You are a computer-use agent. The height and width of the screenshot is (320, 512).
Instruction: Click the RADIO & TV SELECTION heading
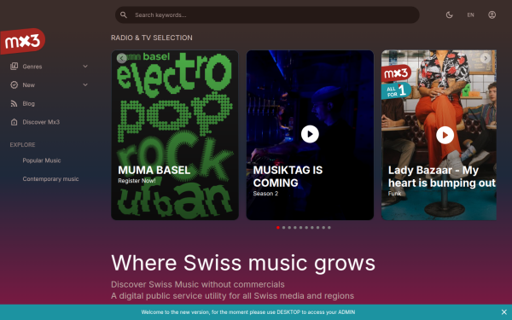pos(152,38)
